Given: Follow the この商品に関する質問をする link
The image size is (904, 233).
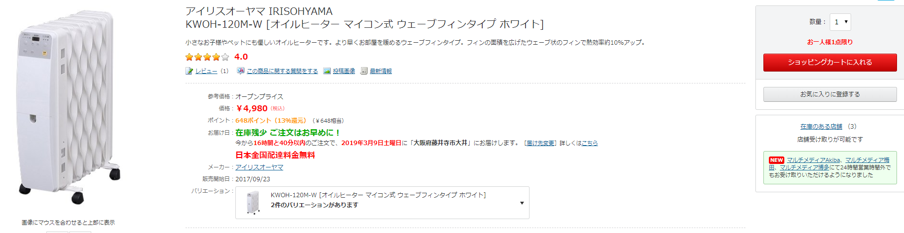Looking at the screenshot, I should pyautogui.click(x=282, y=71).
